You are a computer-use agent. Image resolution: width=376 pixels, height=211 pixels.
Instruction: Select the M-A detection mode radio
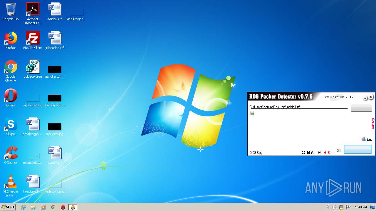[308, 152]
